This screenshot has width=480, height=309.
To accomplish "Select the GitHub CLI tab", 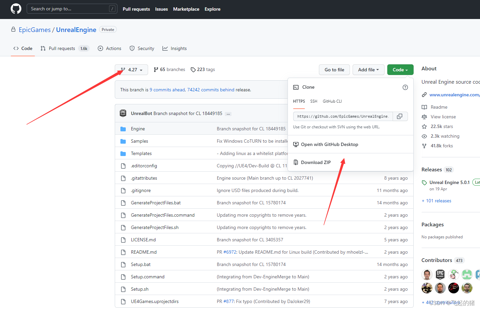I will tap(332, 101).
